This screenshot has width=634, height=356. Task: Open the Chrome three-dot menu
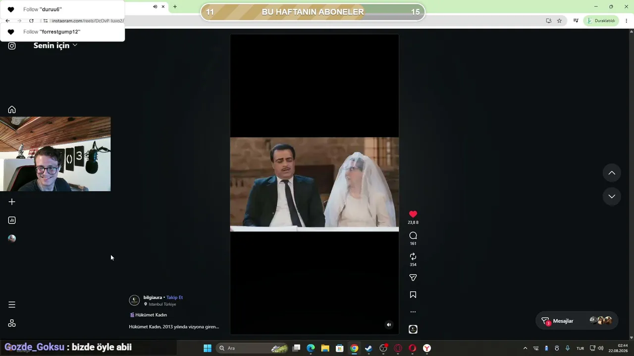(x=627, y=21)
